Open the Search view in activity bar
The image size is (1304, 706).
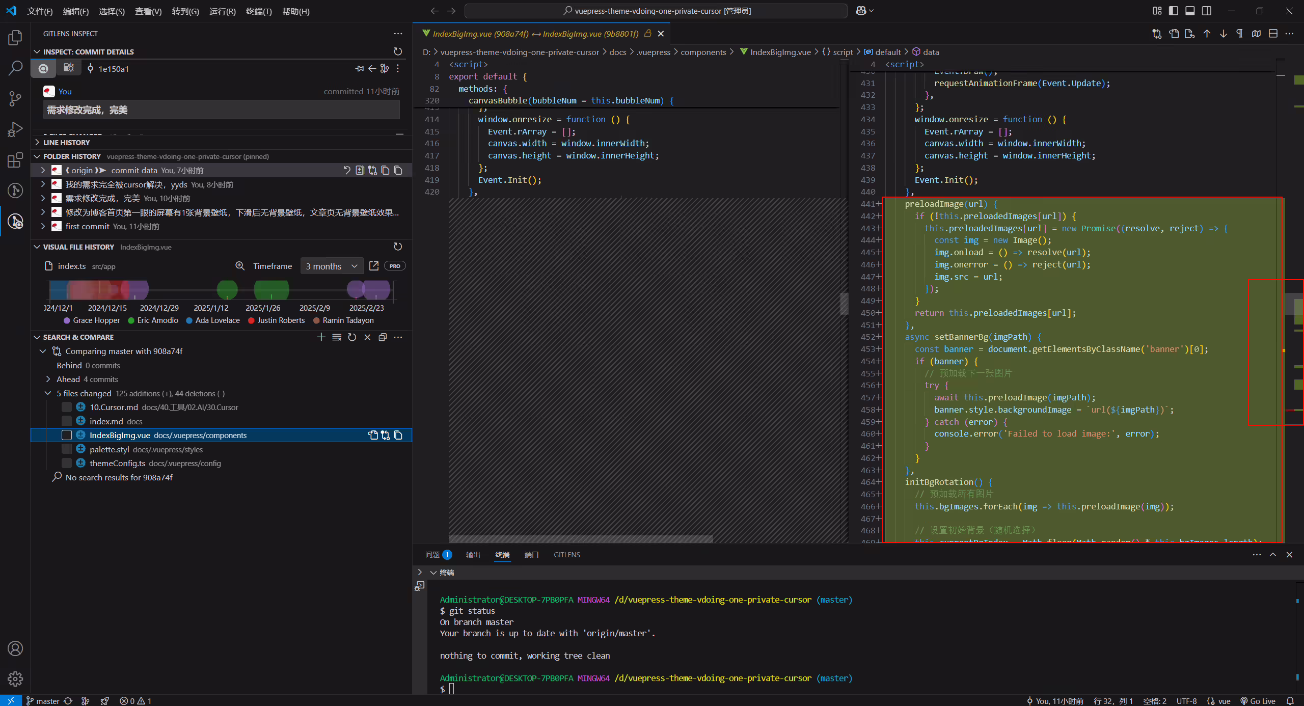[15, 68]
